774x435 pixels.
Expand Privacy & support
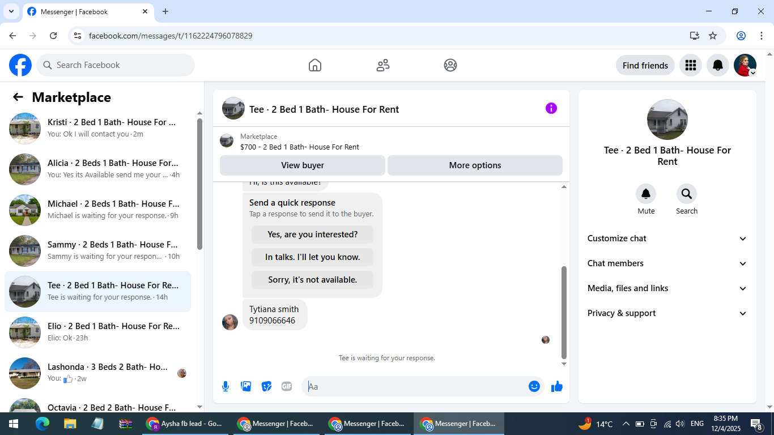(667, 313)
